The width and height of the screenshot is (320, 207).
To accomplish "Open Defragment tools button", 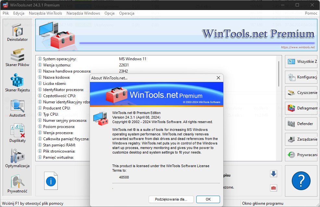I will (x=301, y=108).
